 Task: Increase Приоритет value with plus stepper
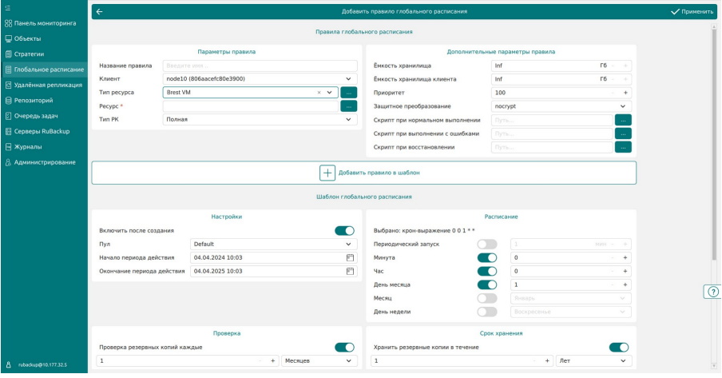(625, 93)
